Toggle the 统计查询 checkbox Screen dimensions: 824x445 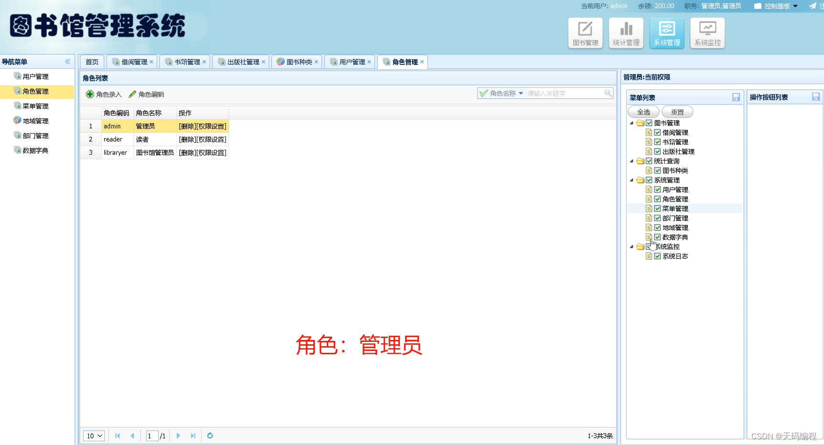point(649,161)
